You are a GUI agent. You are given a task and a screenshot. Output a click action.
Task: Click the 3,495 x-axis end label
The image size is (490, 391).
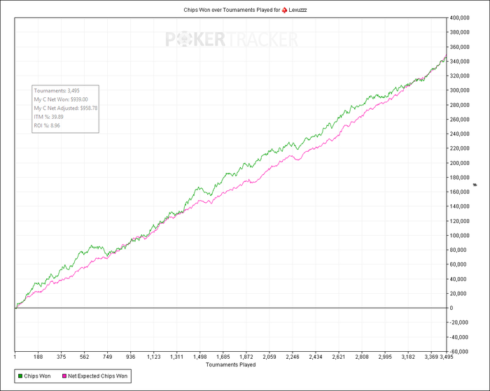tap(447, 357)
